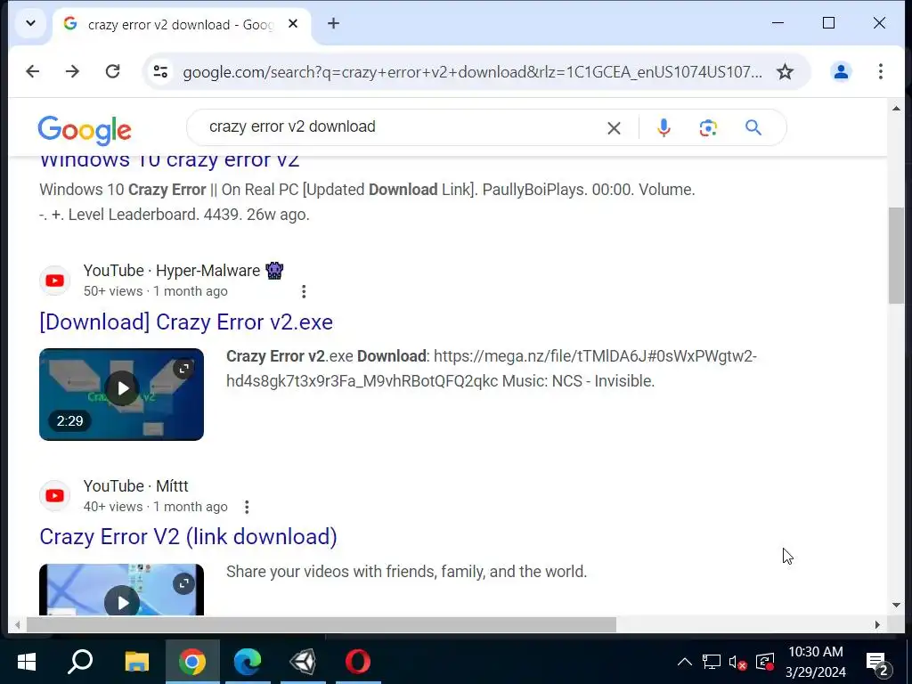Image resolution: width=912 pixels, height=684 pixels.
Task: Clear the search query text
Action: (614, 128)
